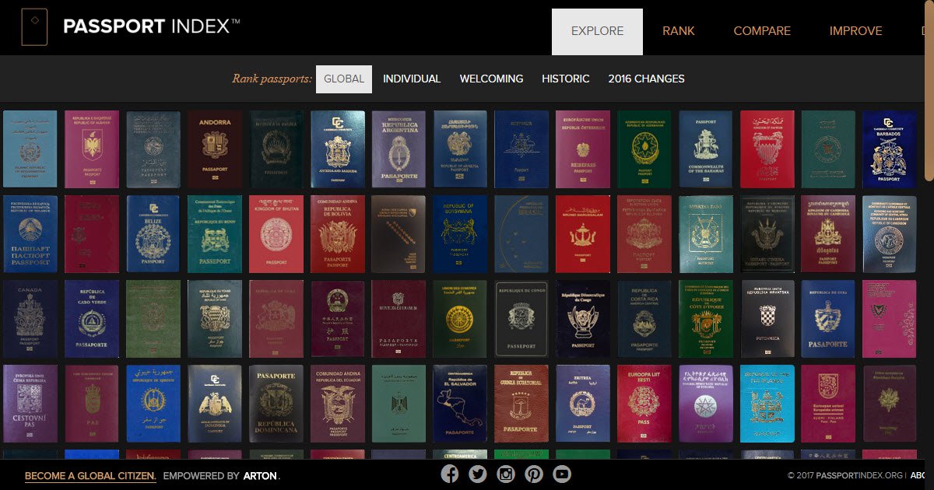This screenshot has width=934, height=490.
Task: Select the Eritrea passport
Action: 583,404
